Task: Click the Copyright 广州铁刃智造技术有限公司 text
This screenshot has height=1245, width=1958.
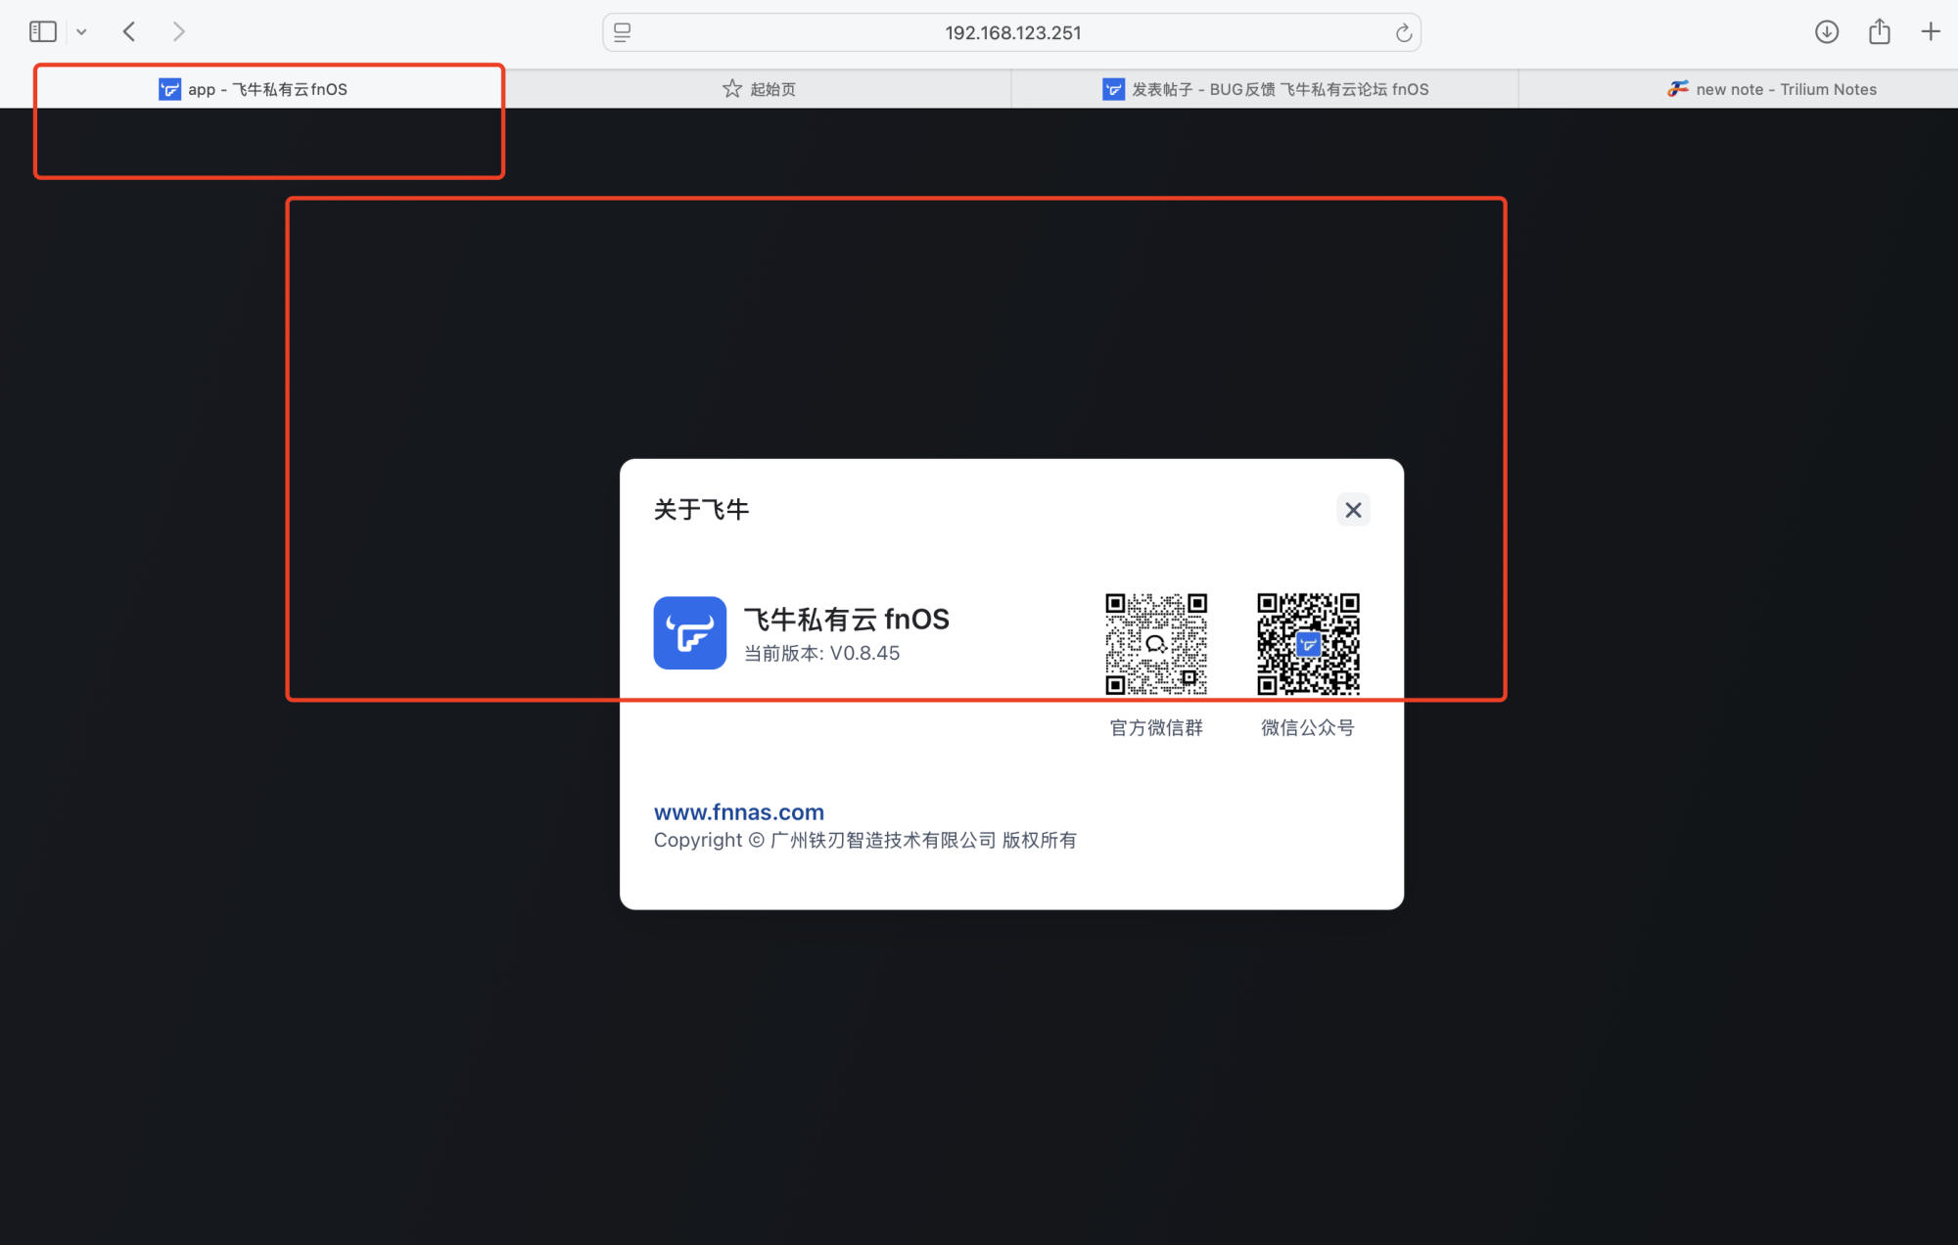Action: coord(865,841)
